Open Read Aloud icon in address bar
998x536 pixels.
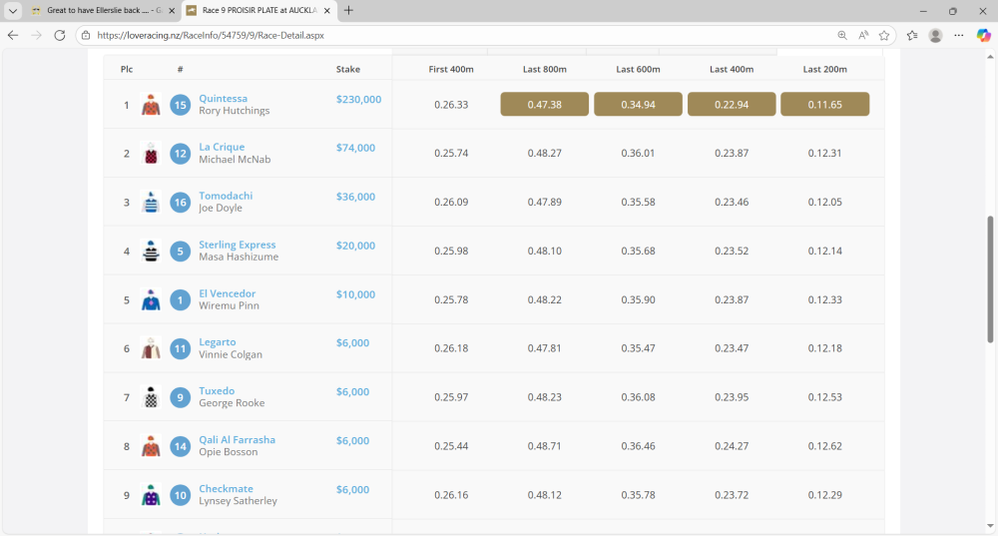pyautogui.click(x=863, y=35)
